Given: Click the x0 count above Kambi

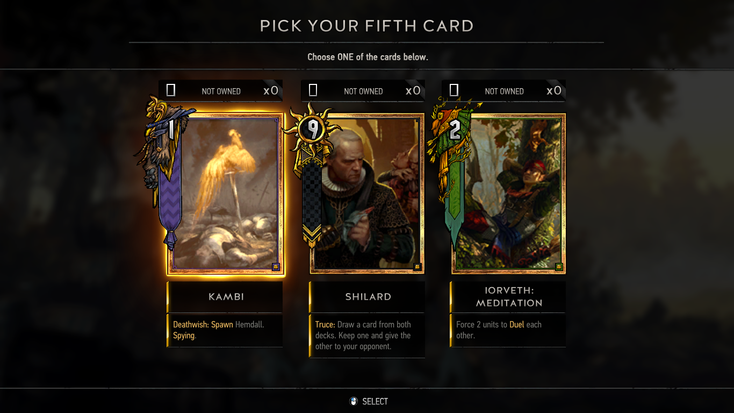Looking at the screenshot, I should [271, 91].
